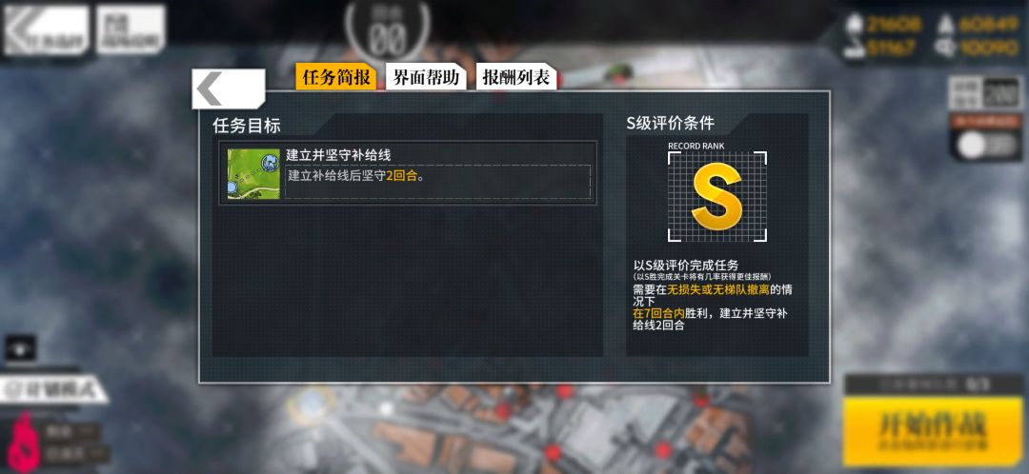1029x474 pixels.
Task: Click the golden S rank badge
Action: click(717, 196)
